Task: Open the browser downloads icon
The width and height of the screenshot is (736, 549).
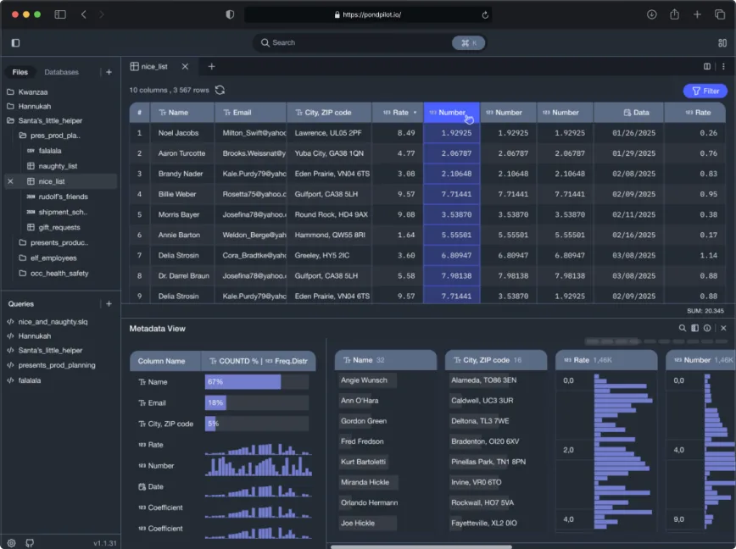Action: coord(651,14)
